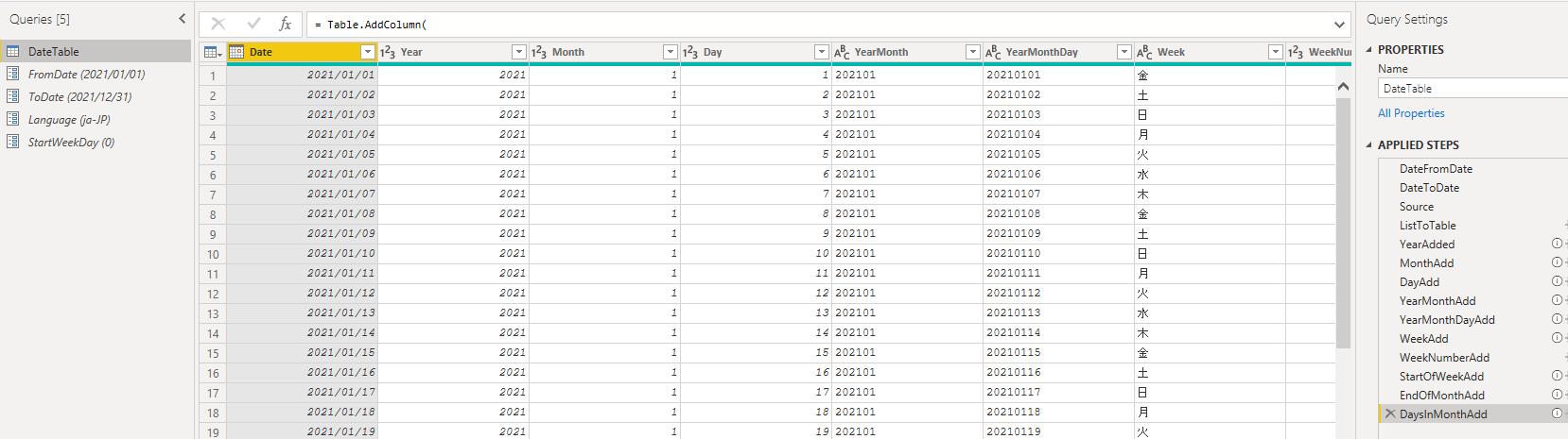Open the Date column filter dropdown
Image resolution: width=1568 pixels, height=439 pixels.
coord(368,52)
